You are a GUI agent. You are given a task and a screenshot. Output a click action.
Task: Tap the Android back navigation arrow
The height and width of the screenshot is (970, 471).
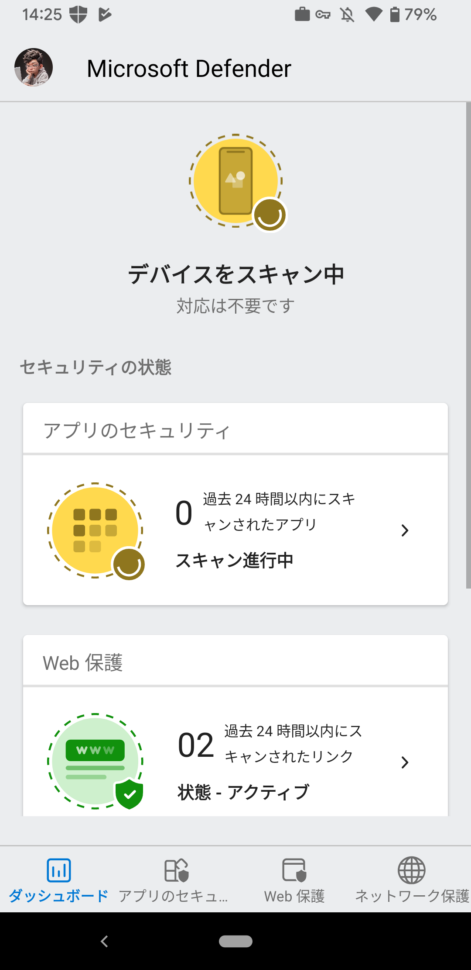click(x=104, y=941)
